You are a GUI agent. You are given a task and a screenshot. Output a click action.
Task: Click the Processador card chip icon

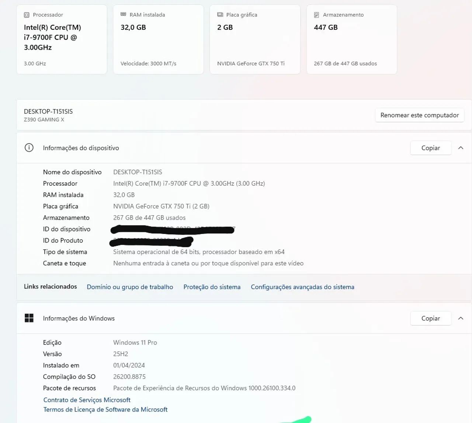pyautogui.click(x=27, y=15)
